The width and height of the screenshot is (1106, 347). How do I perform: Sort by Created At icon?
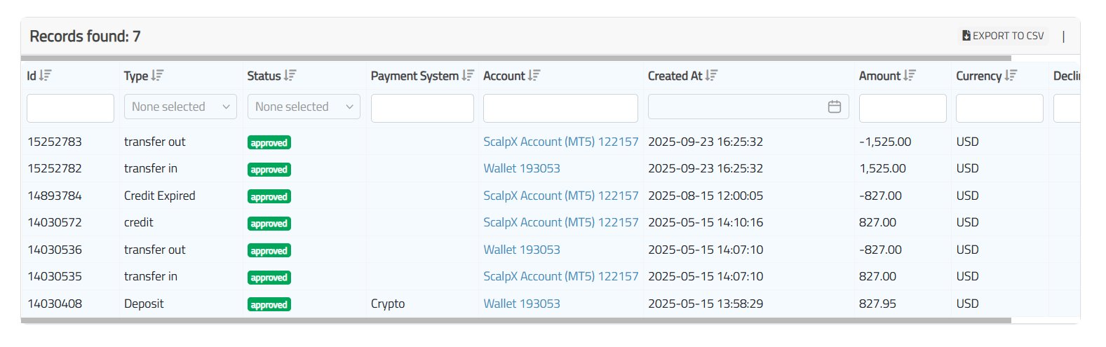712,76
